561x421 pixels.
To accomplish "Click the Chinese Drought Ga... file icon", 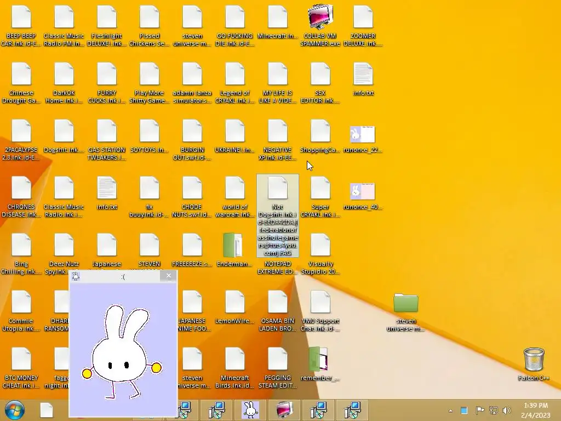I will pyautogui.click(x=21, y=83).
